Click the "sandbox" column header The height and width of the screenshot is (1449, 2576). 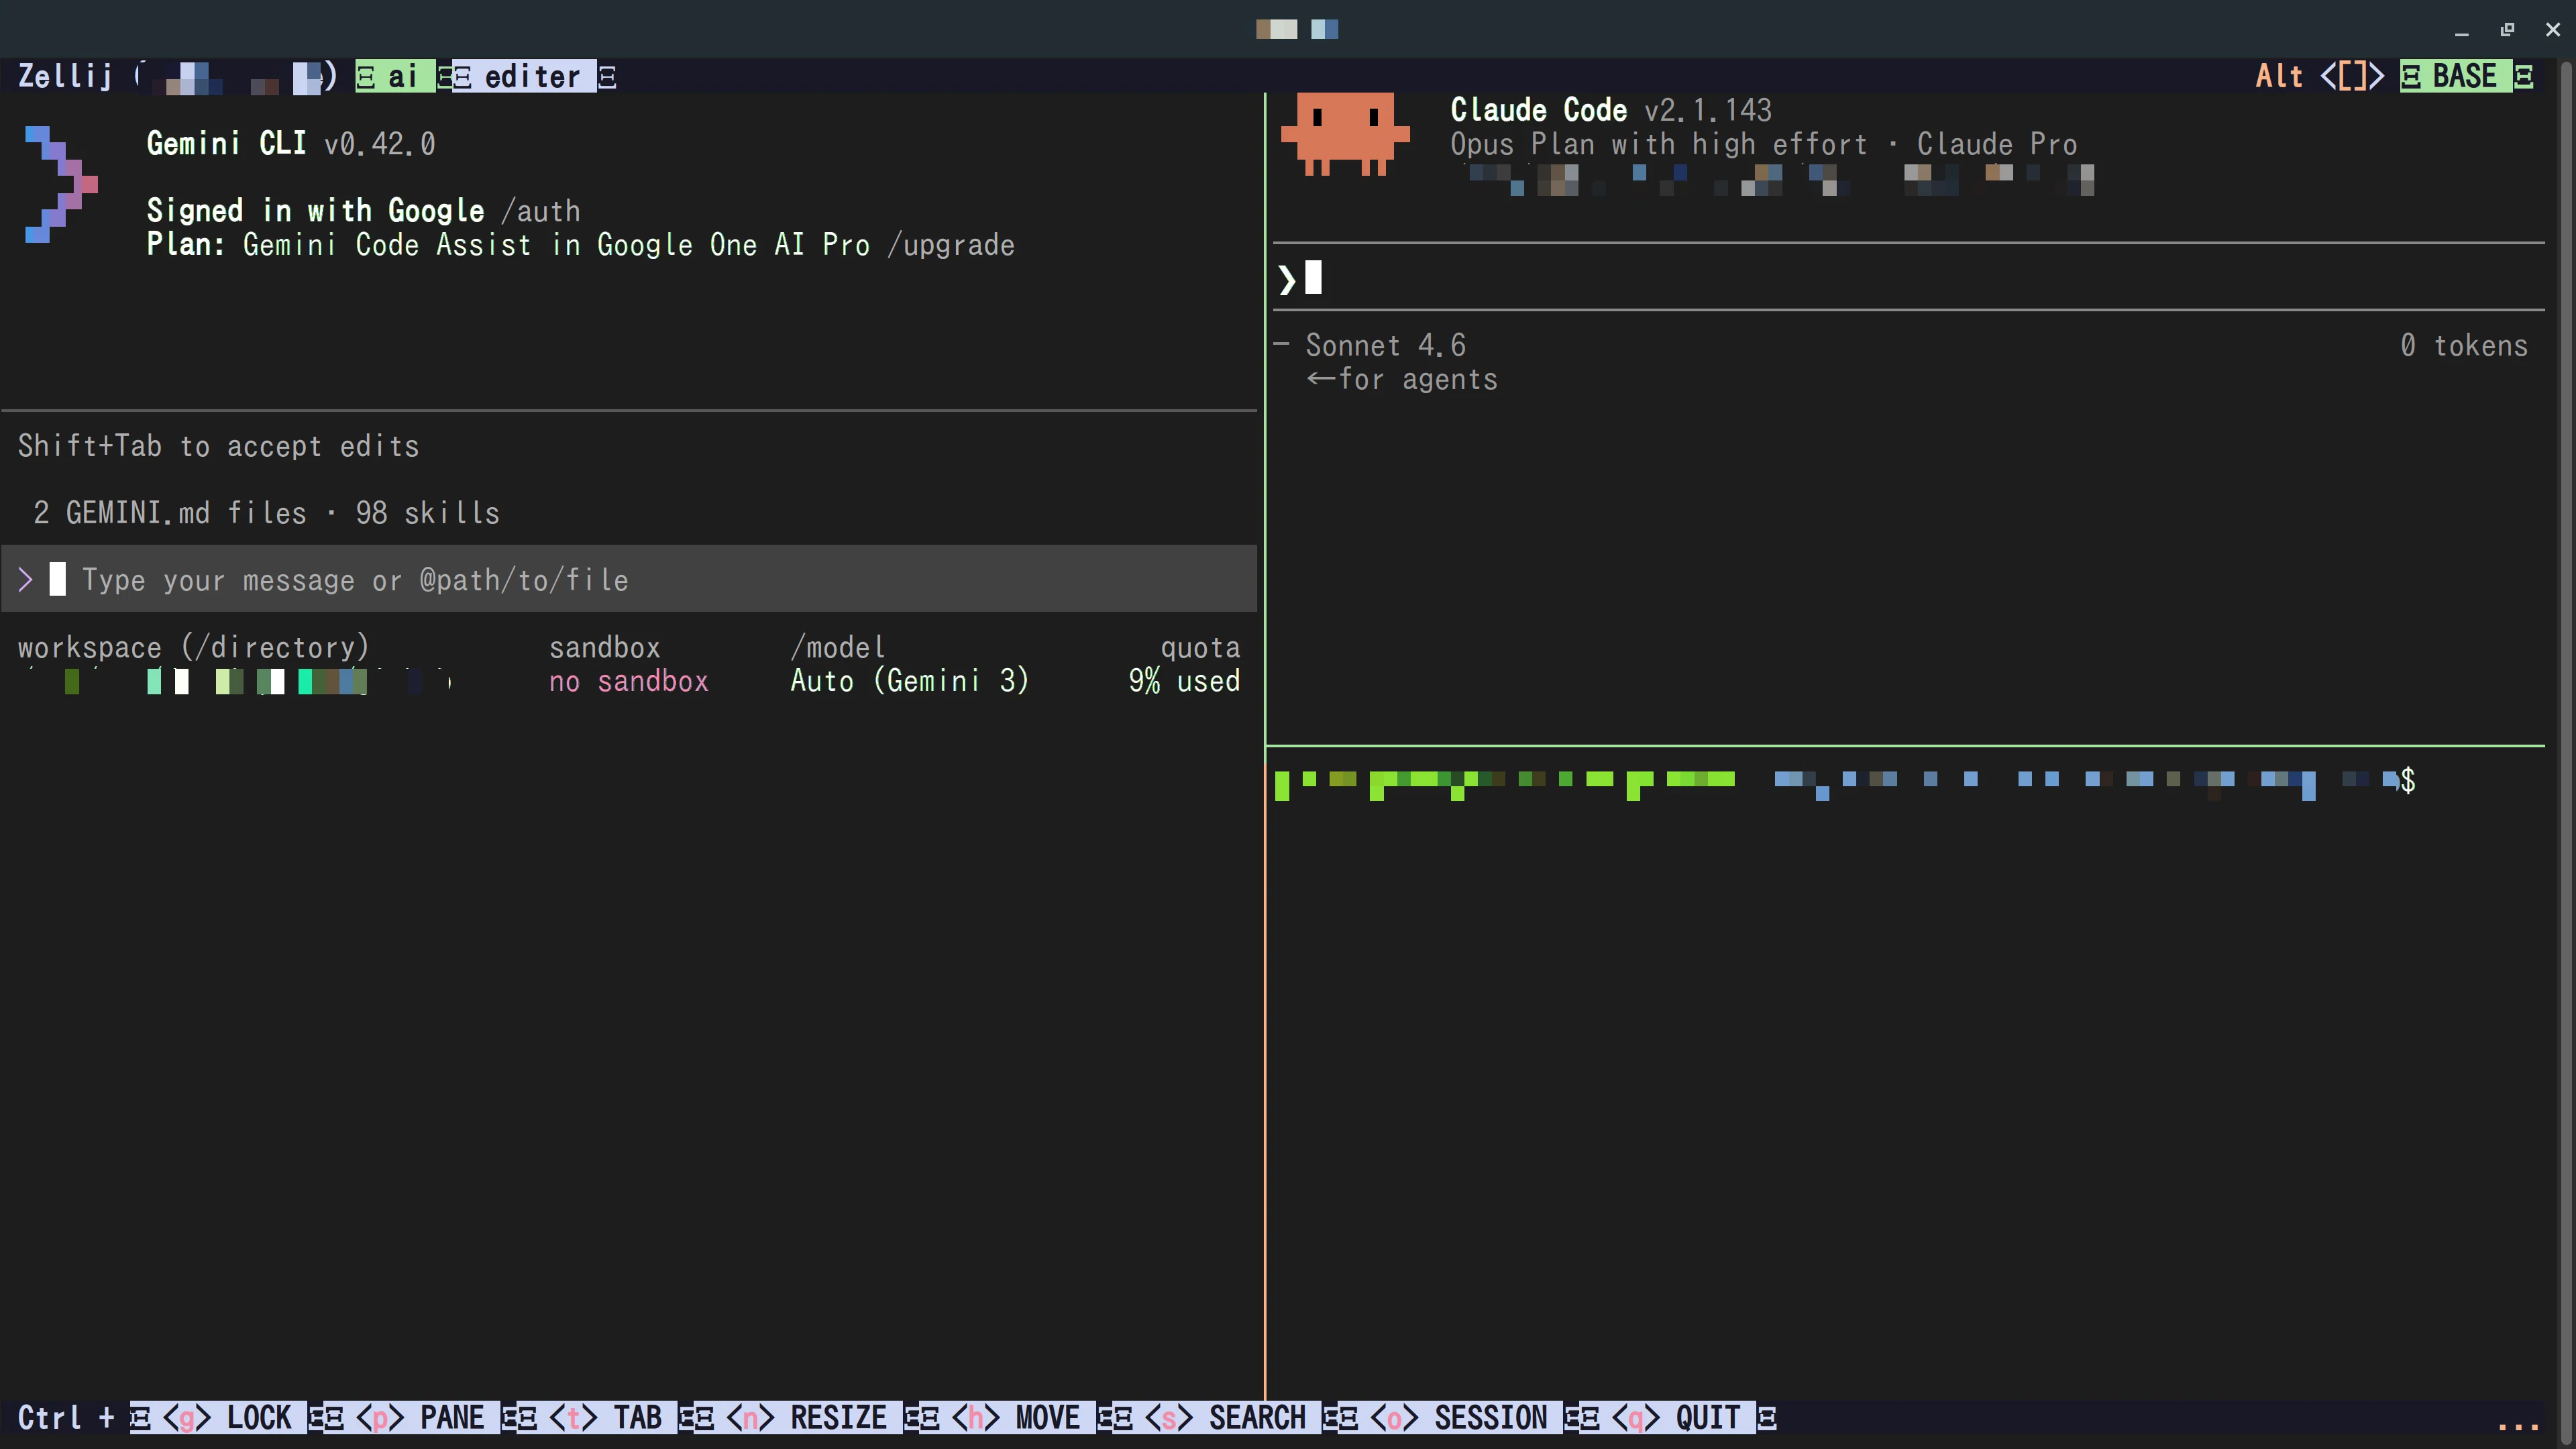pos(605,647)
